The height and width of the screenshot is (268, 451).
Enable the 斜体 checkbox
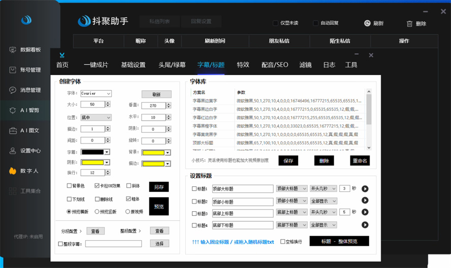pos(129,185)
